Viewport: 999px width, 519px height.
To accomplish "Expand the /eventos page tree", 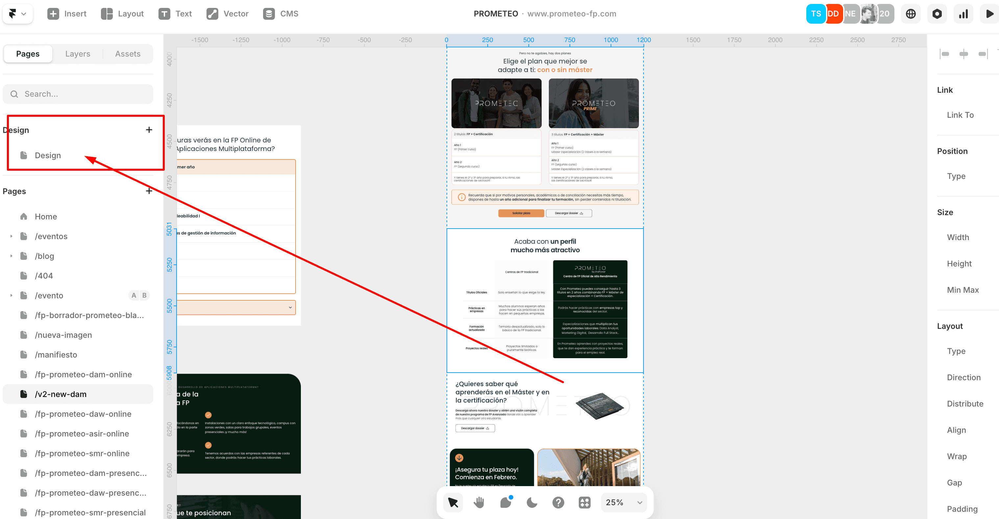I will [x=11, y=236].
